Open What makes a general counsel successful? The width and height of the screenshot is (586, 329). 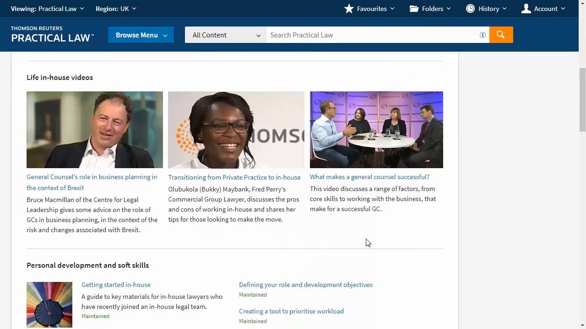click(369, 177)
